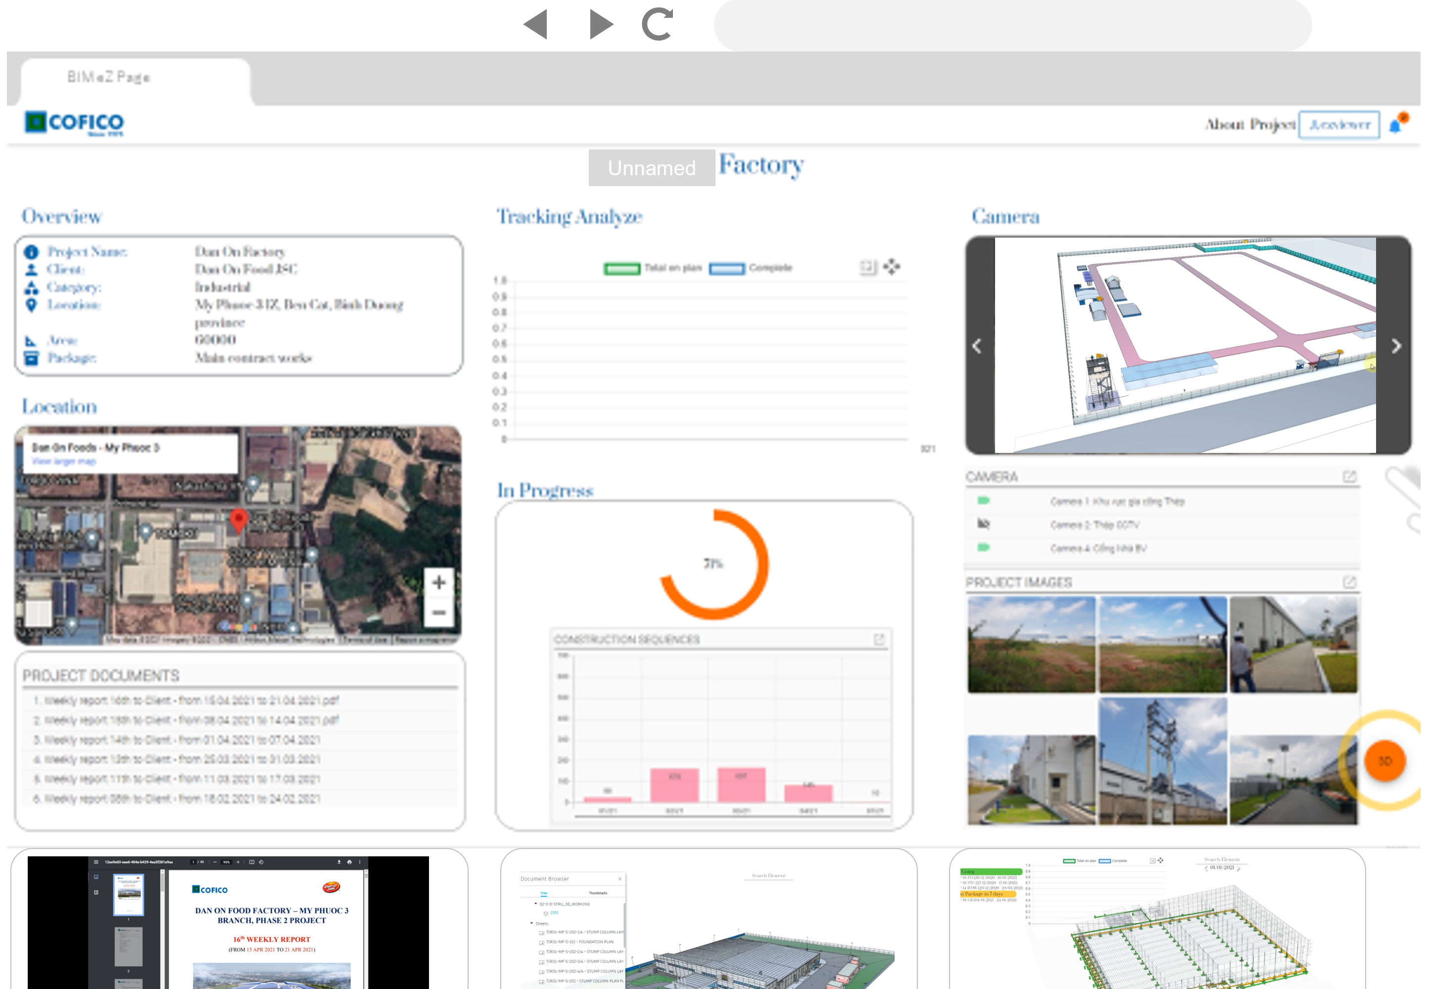Click the Tracking Analyze chart move icon

(892, 267)
